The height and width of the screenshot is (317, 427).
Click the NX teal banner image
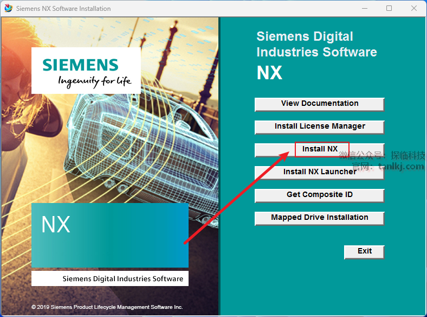tap(110, 235)
